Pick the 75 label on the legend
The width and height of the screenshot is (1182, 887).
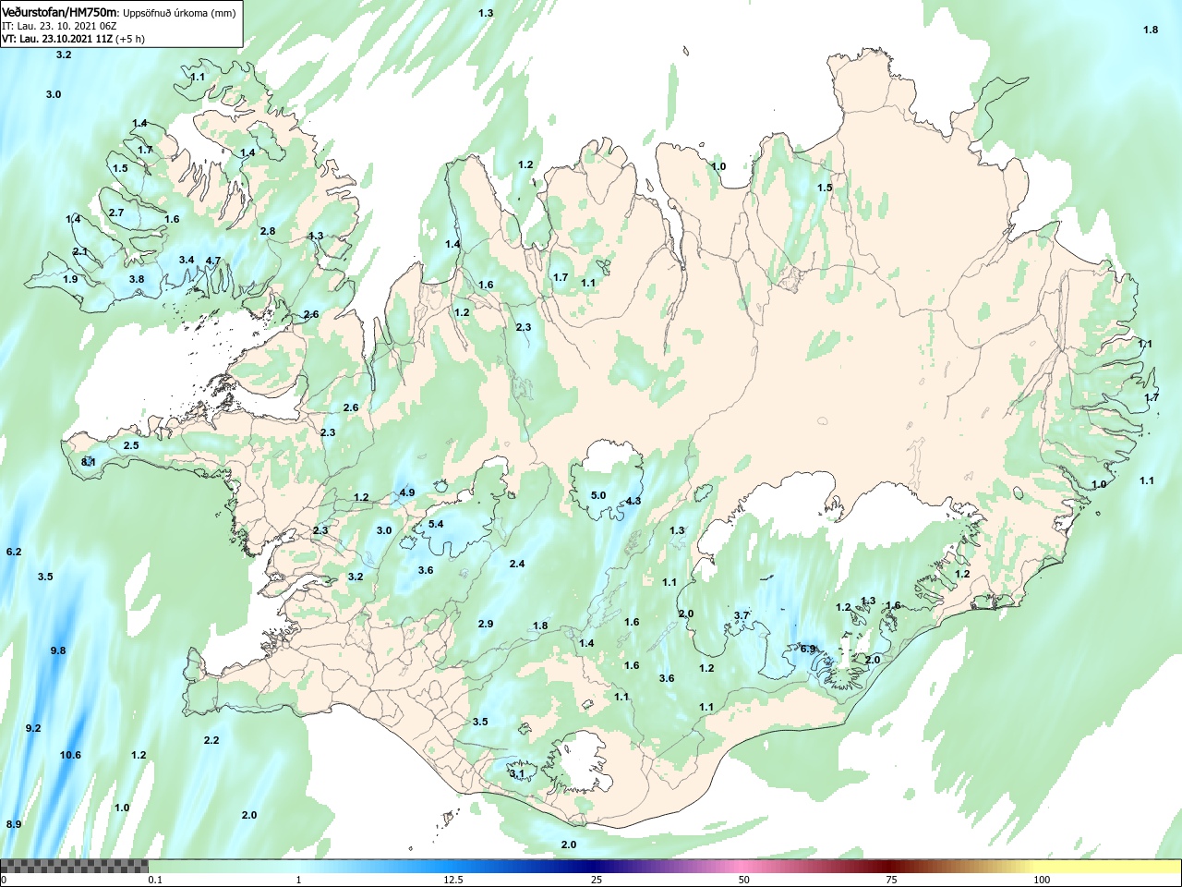click(891, 880)
